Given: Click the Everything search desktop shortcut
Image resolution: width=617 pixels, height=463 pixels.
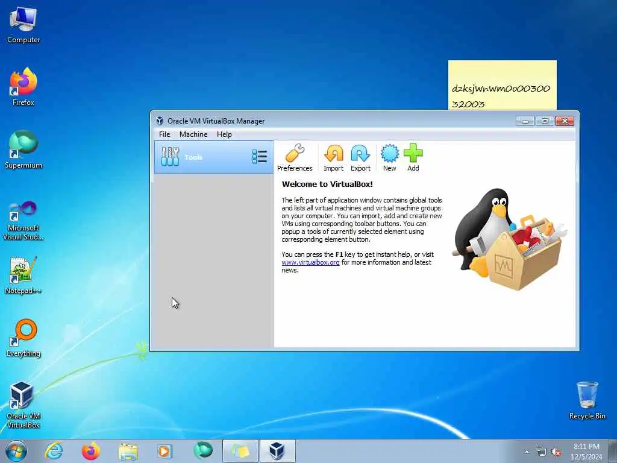Looking at the screenshot, I should pos(23,338).
